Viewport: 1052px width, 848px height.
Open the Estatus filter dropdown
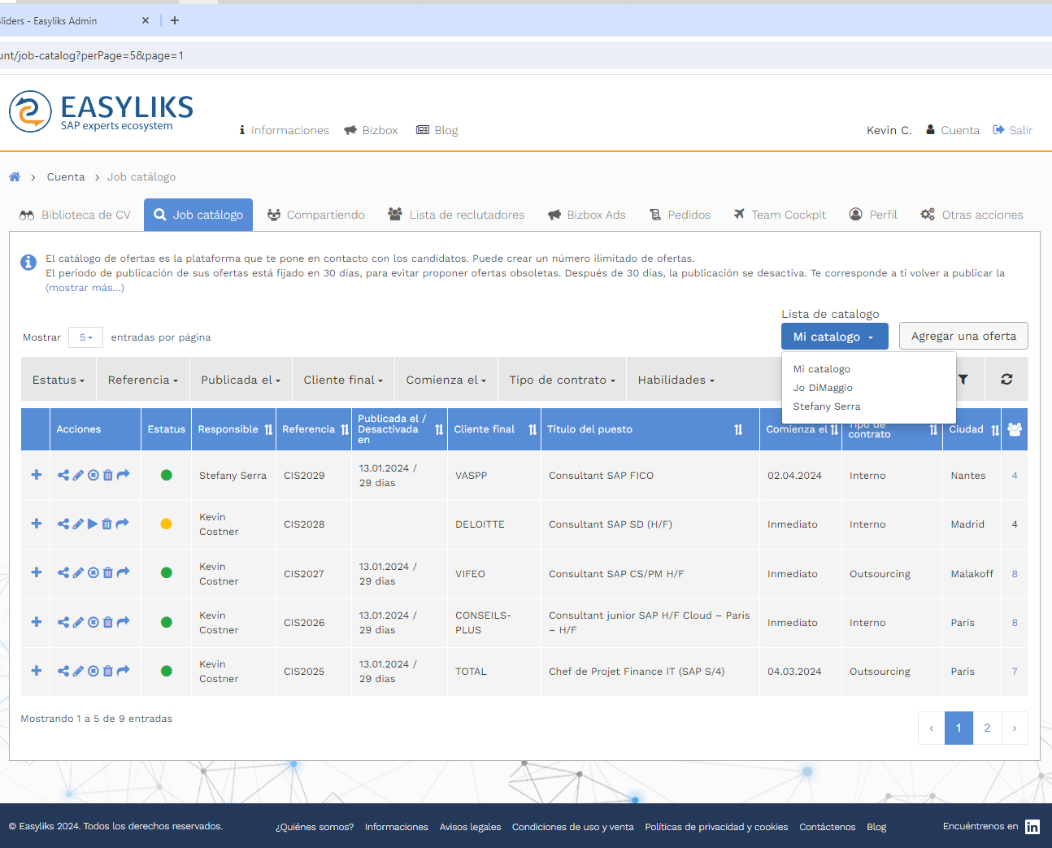tap(58, 381)
